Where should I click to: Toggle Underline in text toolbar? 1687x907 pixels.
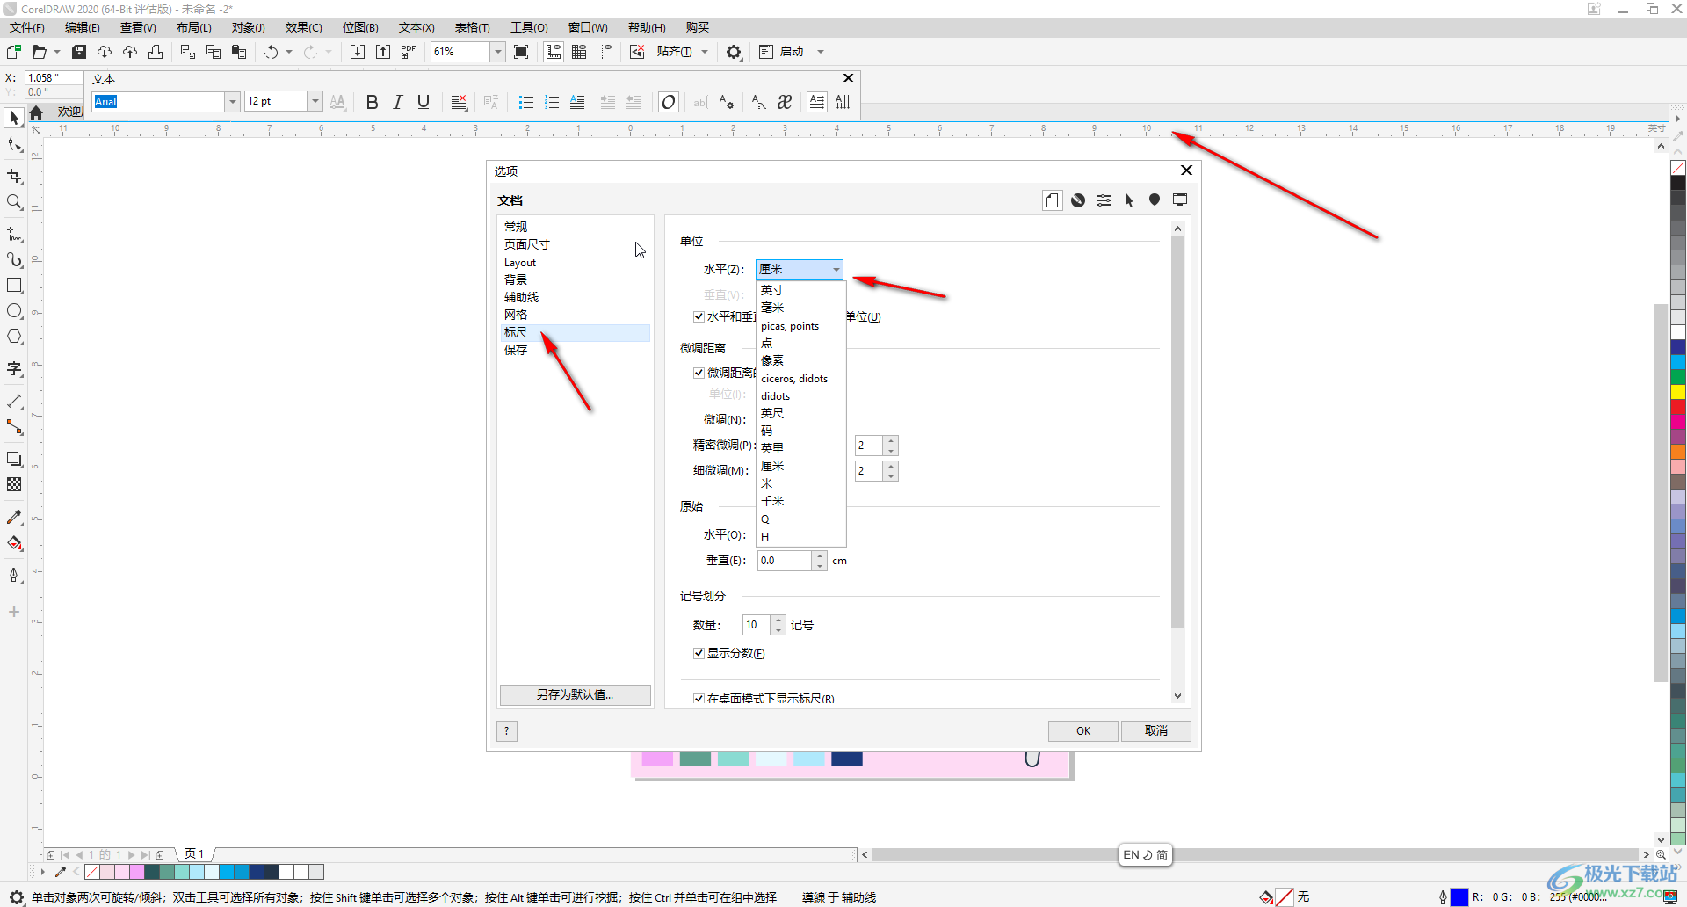click(424, 102)
